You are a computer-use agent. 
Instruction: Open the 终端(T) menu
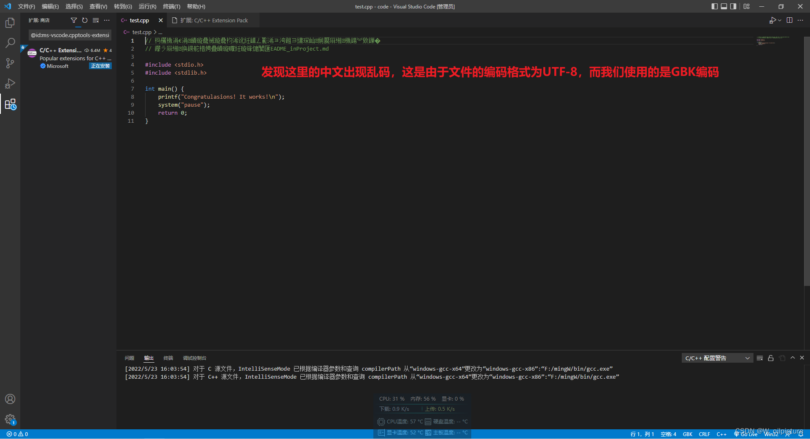pos(171,6)
